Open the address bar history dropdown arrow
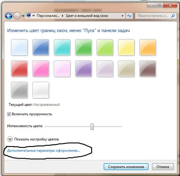180x176 pixels. pos(122,16)
